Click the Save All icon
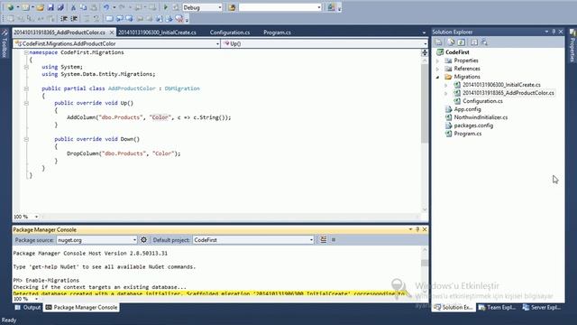Image resolution: width=577 pixels, height=325 pixels. pyautogui.click(x=60, y=7)
